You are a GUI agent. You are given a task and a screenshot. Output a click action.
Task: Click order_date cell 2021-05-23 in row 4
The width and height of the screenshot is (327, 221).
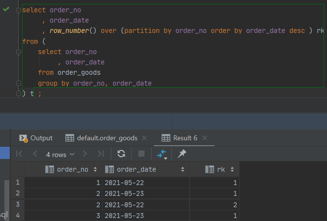146,216
